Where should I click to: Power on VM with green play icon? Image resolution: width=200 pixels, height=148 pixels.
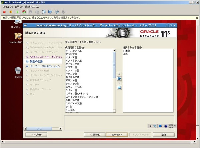(x=17, y=12)
